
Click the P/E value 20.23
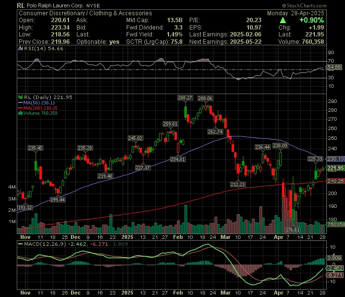(x=254, y=20)
